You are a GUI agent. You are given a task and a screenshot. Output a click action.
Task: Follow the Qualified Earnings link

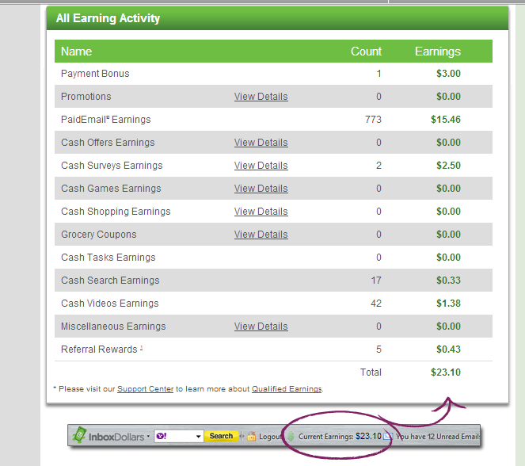(287, 389)
